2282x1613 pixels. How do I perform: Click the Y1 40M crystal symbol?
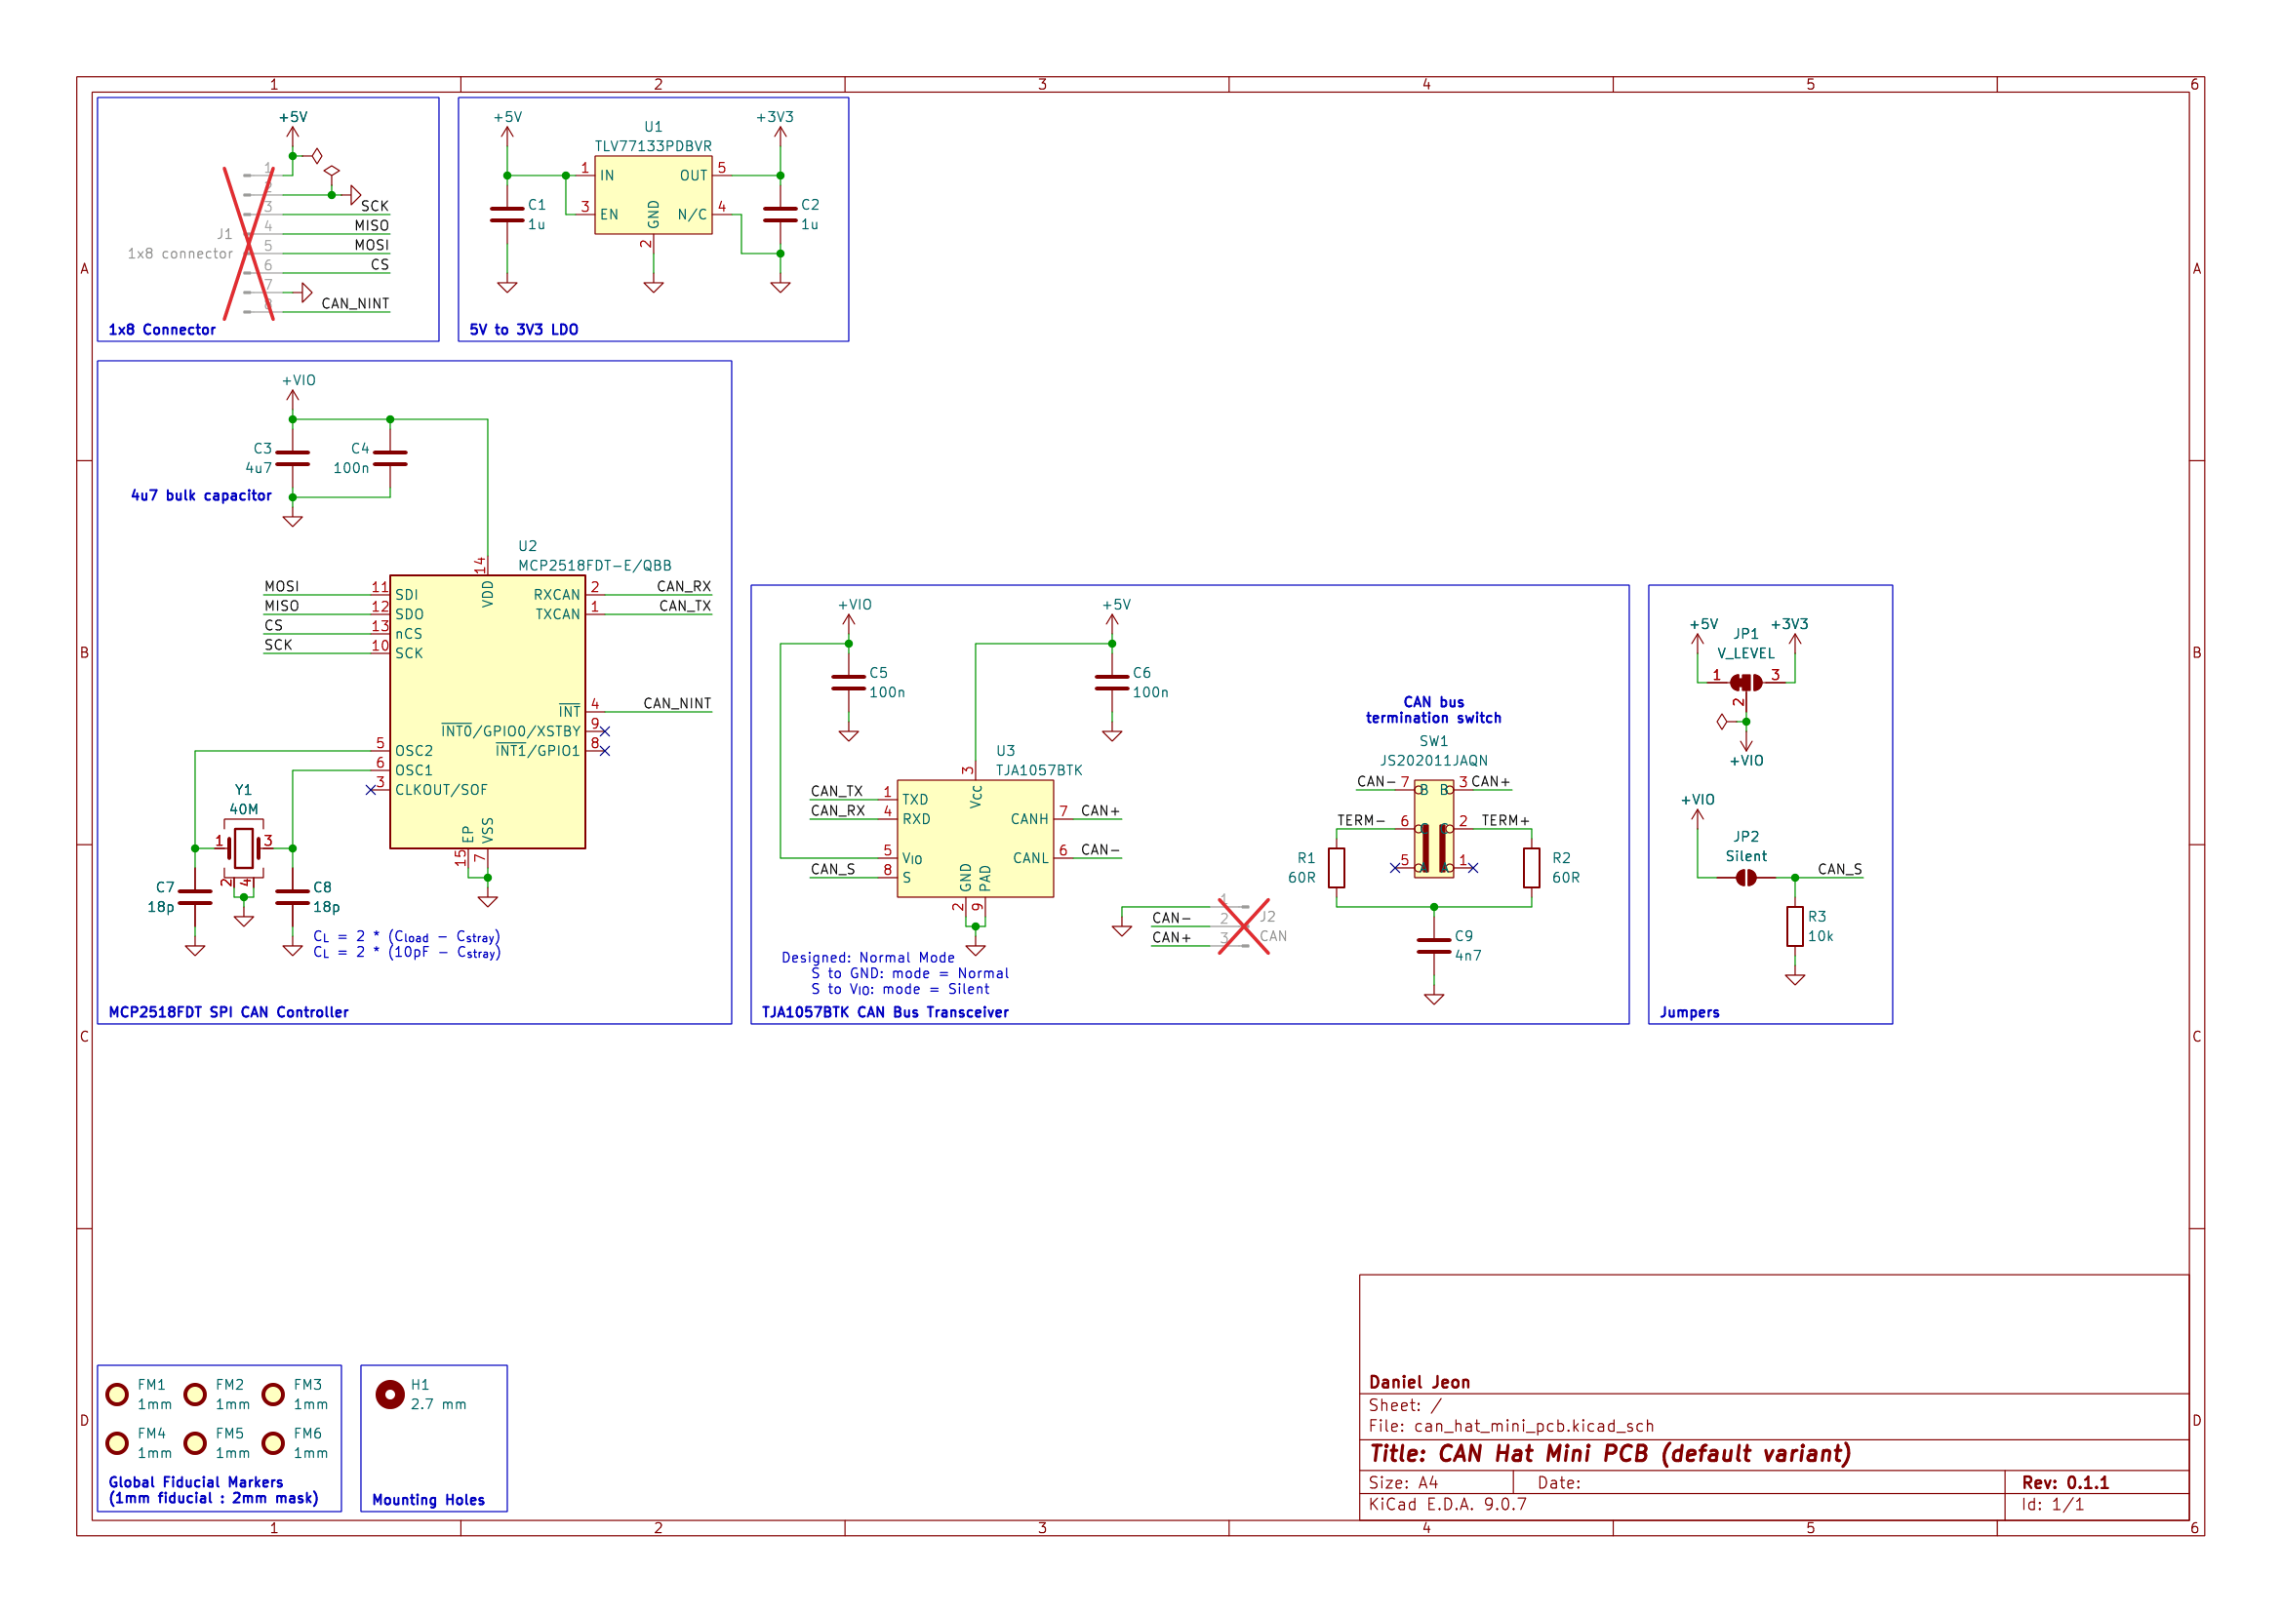[x=244, y=848]
